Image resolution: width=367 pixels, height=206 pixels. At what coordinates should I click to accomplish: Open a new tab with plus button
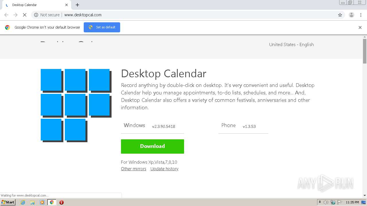(x=77, y=5)
